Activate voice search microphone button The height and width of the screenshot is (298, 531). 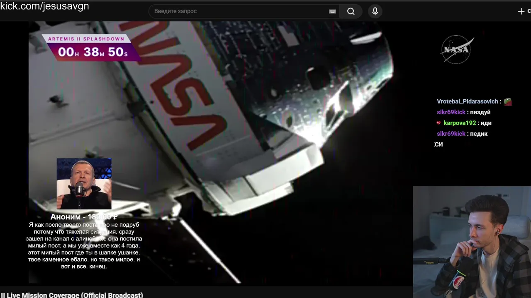tap(375, 11)
